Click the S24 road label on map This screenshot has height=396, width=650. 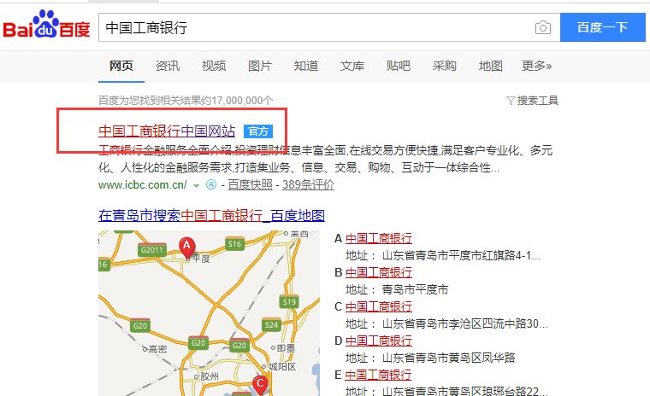[x=271, y=325]
